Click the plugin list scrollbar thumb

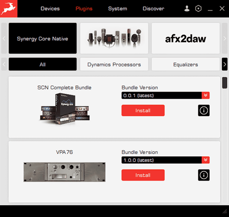tap(225, 83)
